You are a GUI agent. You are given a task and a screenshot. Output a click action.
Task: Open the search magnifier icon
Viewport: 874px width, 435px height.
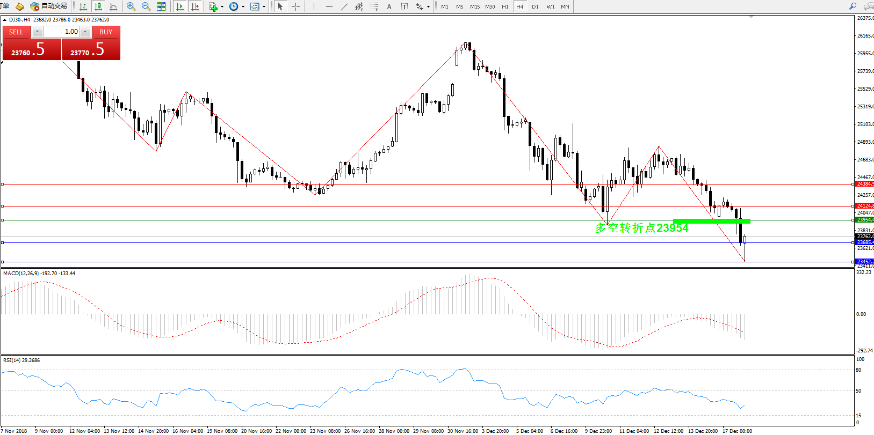coord(853,6)
